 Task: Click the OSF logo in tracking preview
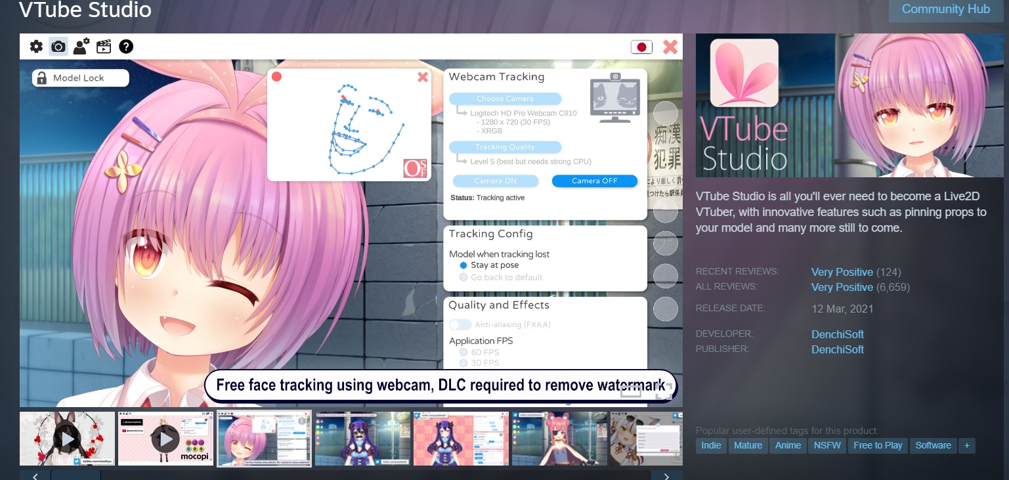click(415, 168)
